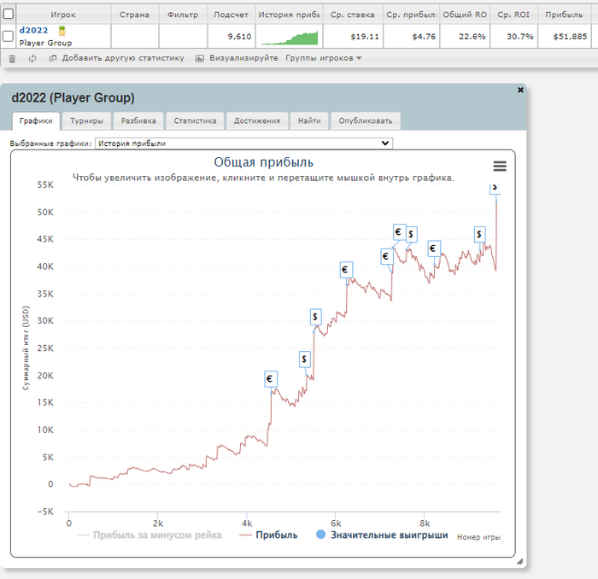The width and height of the screenshot is (598, 579).
Task: Expand the Группы игроков menu
Action: coord(324,58)
